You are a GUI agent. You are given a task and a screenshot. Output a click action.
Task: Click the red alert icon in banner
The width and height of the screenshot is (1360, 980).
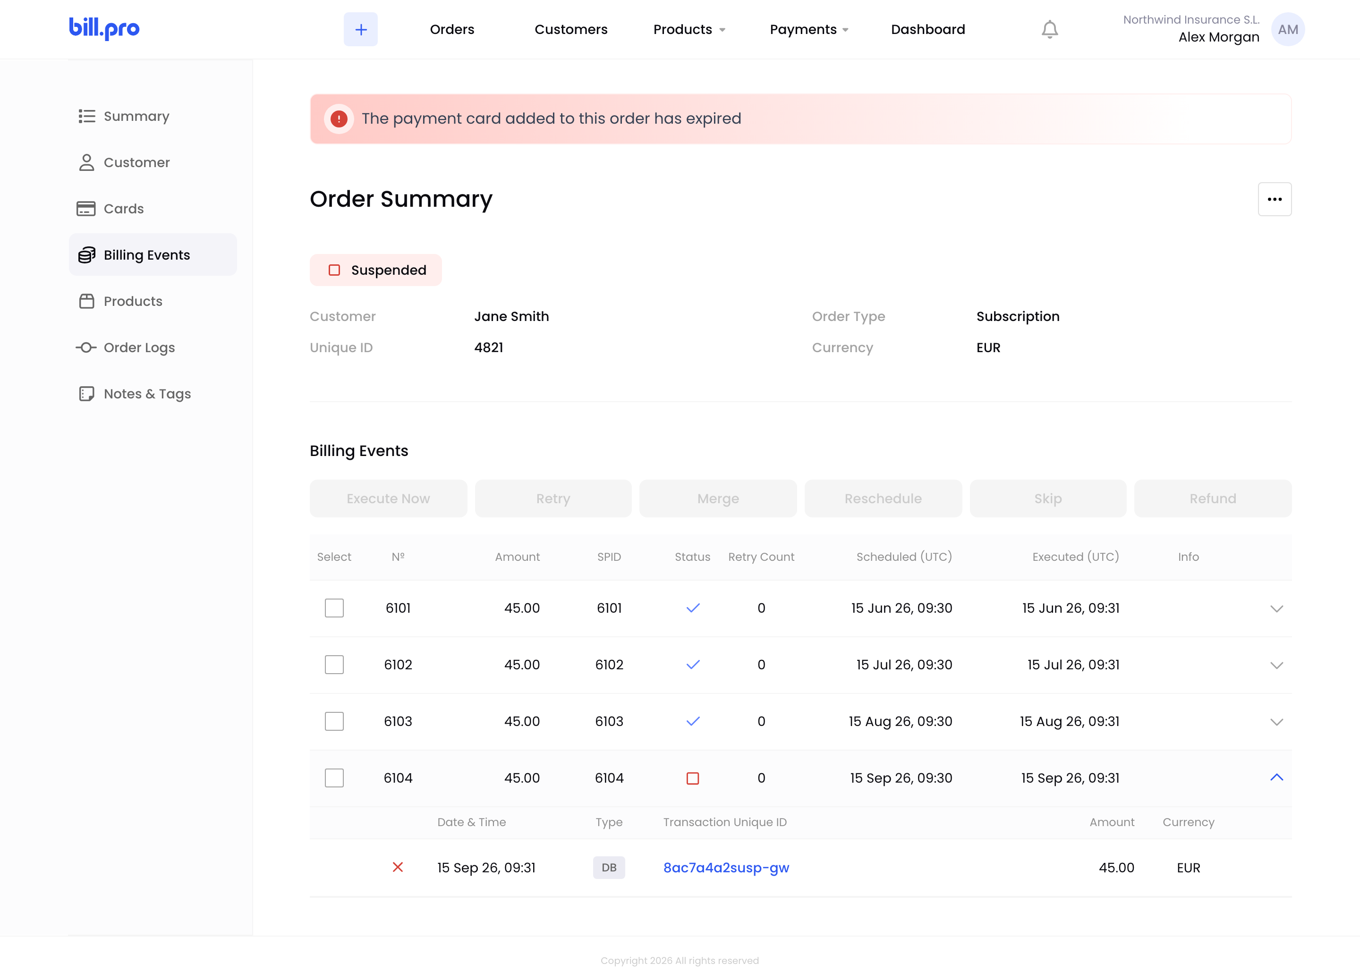(x=339, y=118)
